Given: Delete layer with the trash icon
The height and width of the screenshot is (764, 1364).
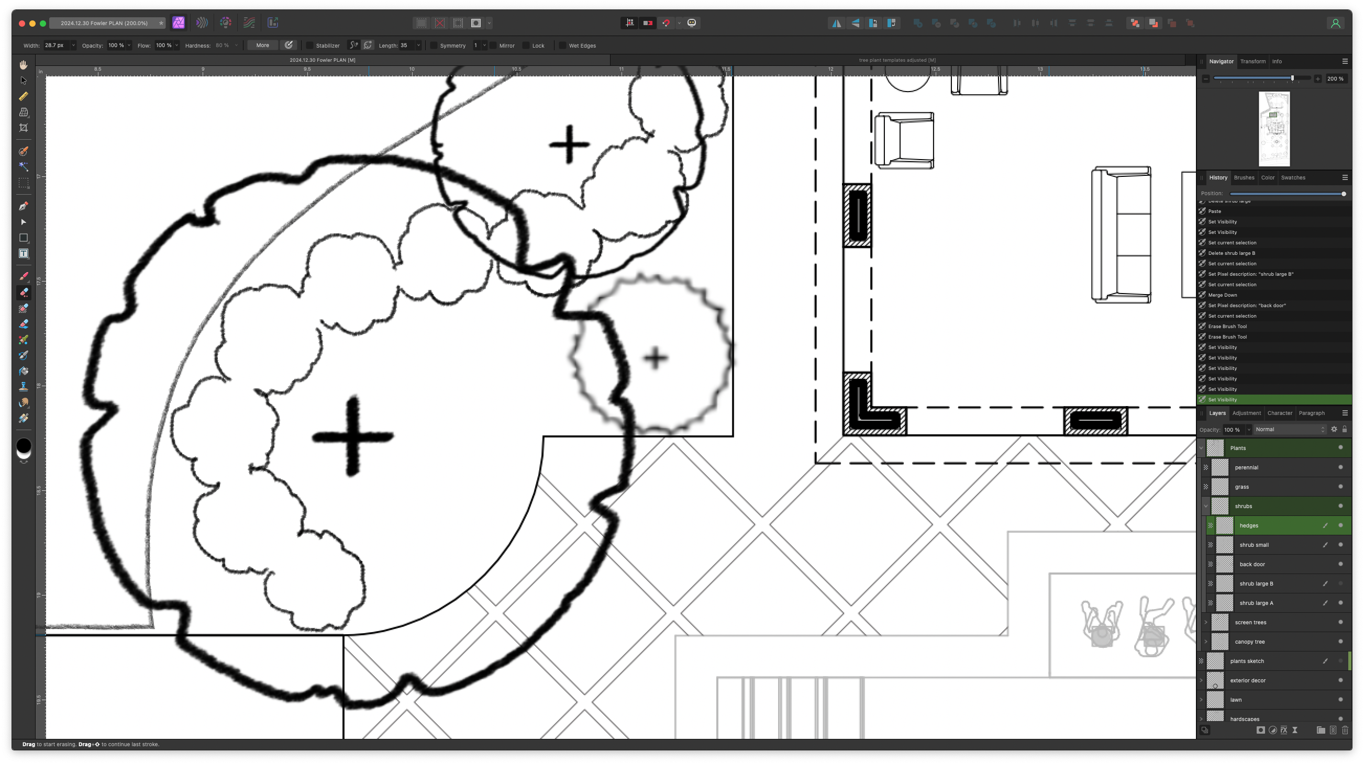Looking at the screenshot, I should [x=1345, y=730].
